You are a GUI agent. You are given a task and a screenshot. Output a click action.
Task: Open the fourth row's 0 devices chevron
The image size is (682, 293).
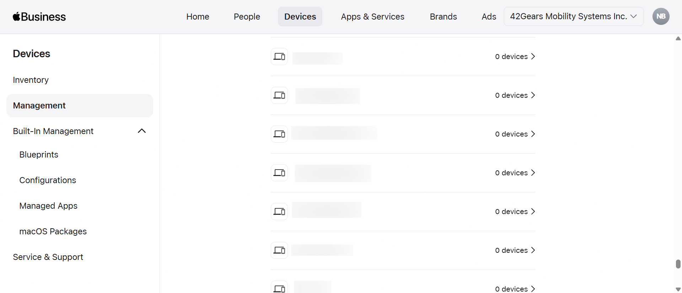tap(533, 173)
